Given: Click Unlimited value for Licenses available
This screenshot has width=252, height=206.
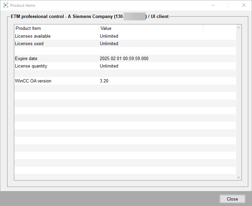Looking at the screenshot, I should point(109,36).
